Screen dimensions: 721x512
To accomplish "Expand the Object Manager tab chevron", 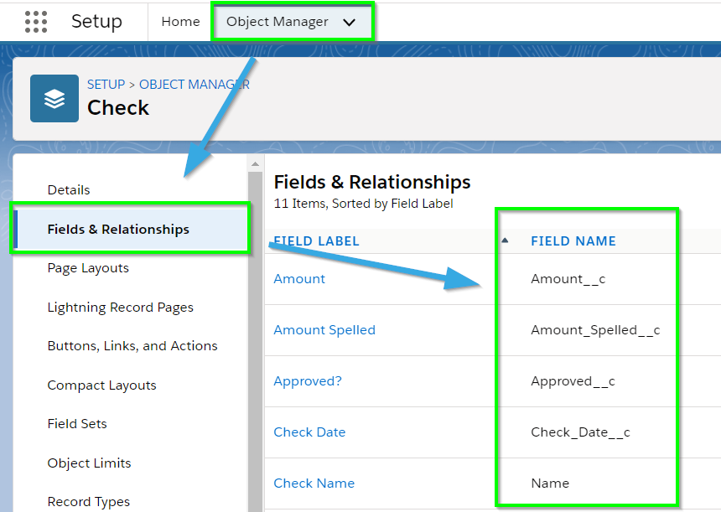I will coord(350,22).
